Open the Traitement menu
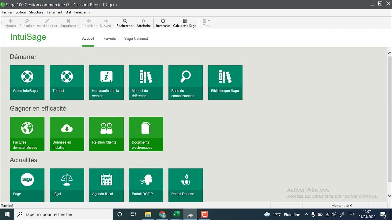 (x=54, y=12)
